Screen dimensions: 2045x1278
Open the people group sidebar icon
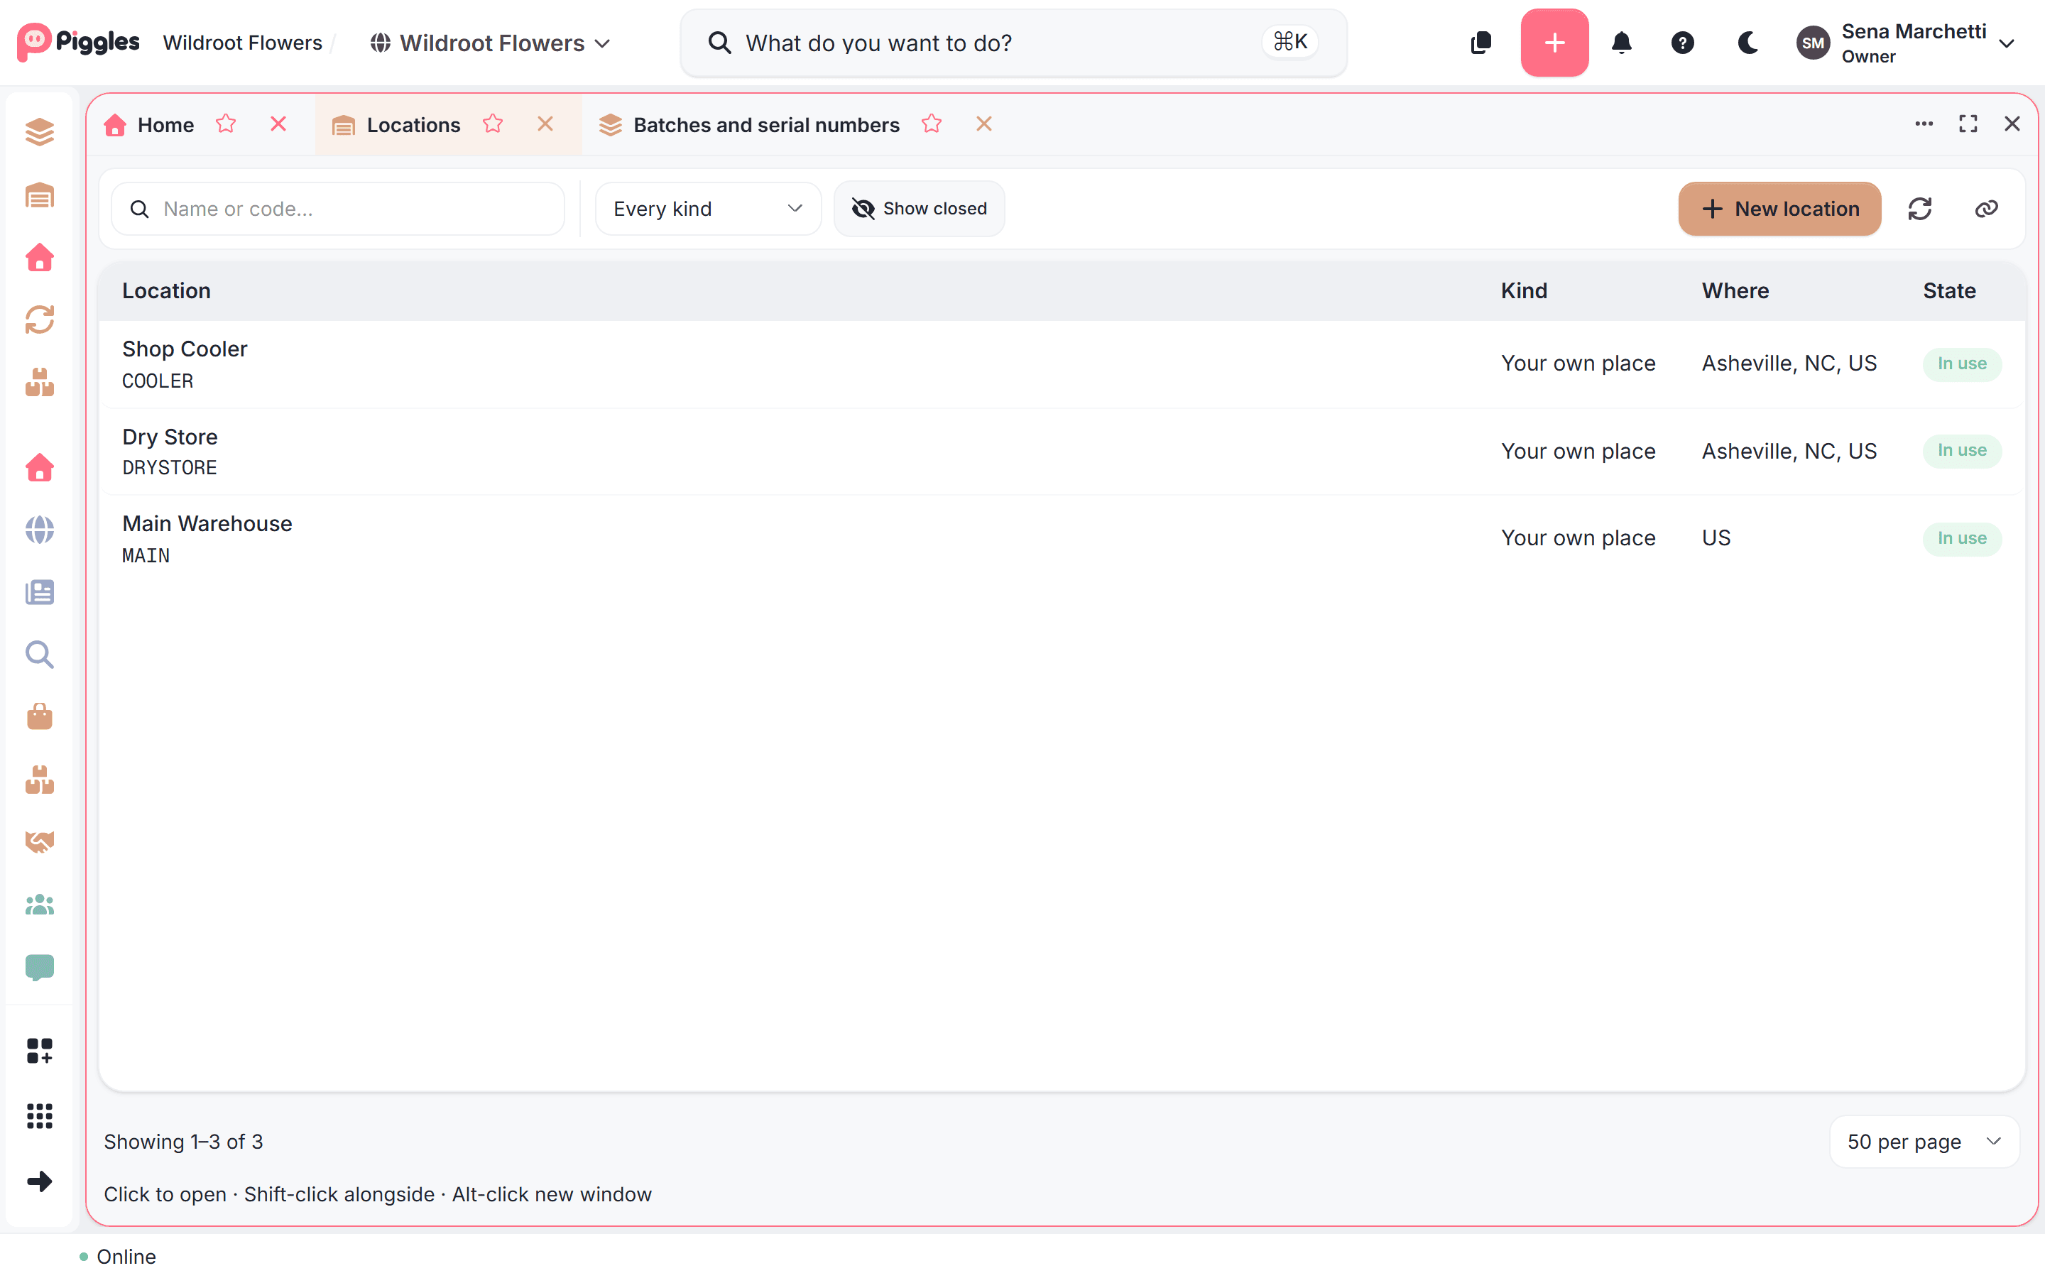pyautogui.click(x=40, y=905)
